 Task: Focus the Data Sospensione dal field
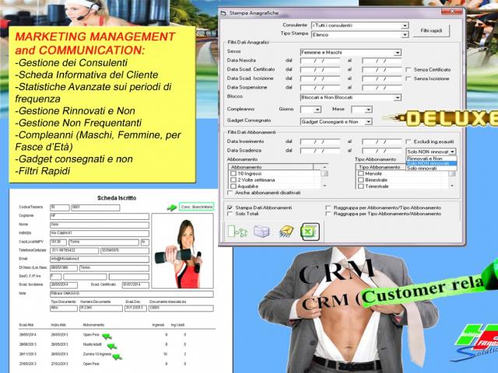pos(320,88)
